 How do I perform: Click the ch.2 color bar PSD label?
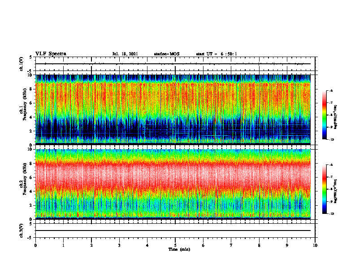click(335, 191)
